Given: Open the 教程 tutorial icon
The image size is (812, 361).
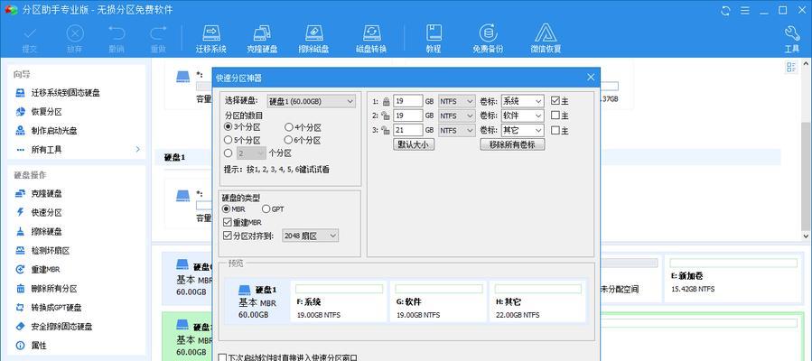Looking at the screenshot, I should pos(434,38).
